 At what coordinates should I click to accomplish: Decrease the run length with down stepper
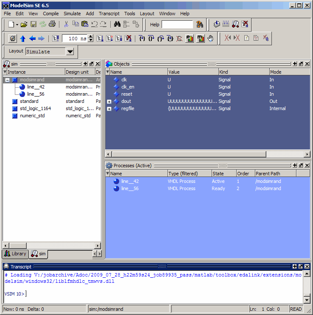click(x=91, y=40)
